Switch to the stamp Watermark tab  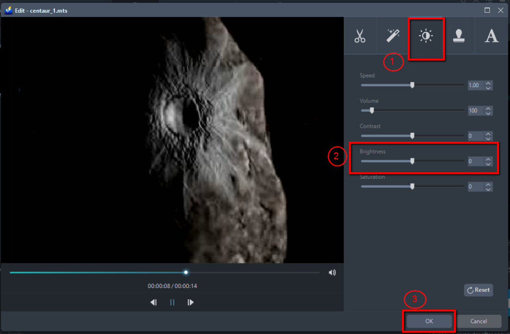click(x=459, y=36)
